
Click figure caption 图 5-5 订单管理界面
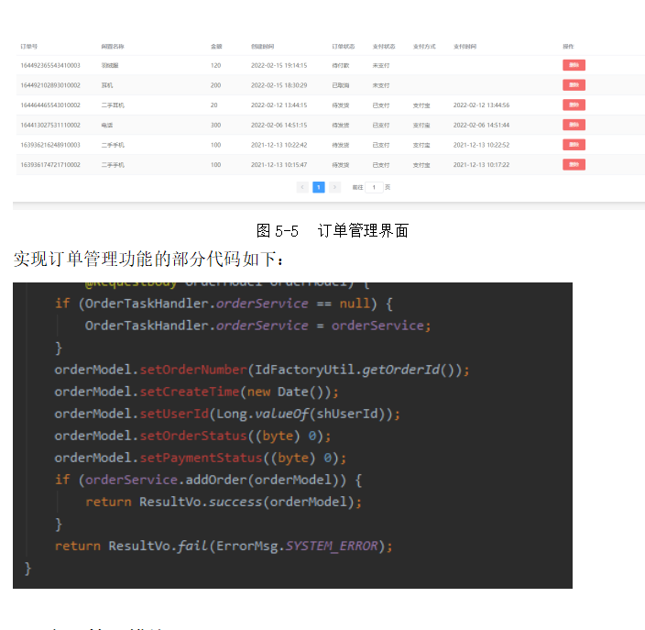pyautogui.click(x=333, y=230)
